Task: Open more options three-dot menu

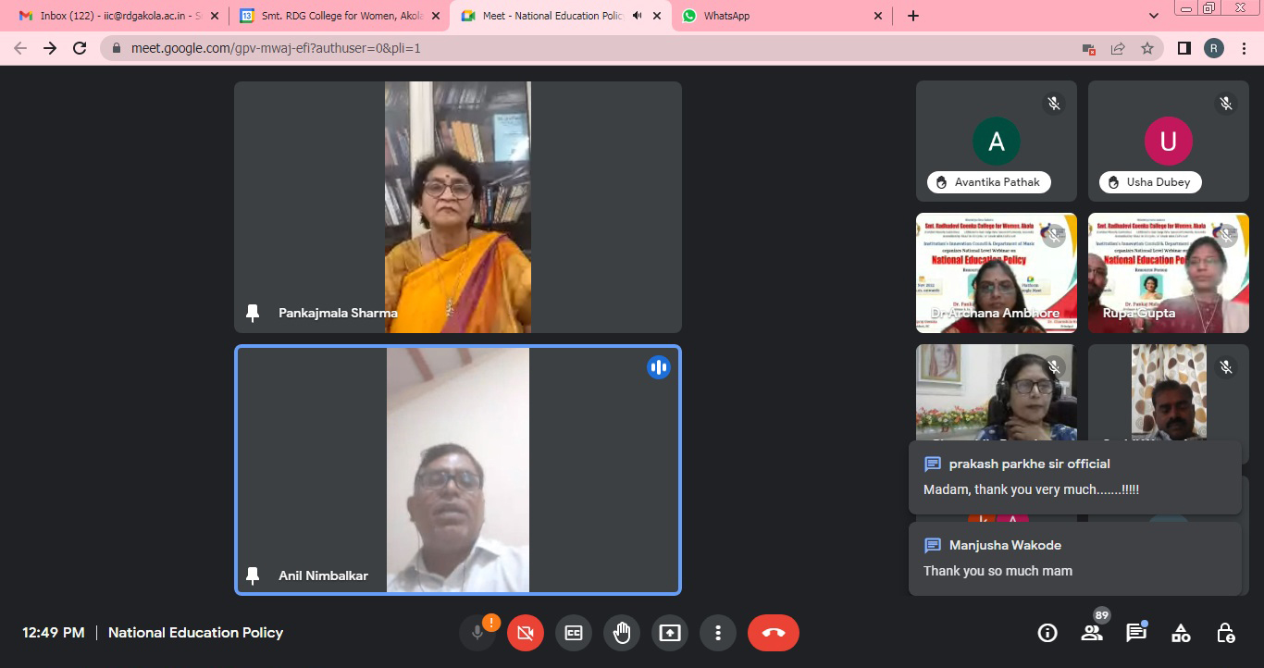Action: pyautogui.click(x=717, y=633)
